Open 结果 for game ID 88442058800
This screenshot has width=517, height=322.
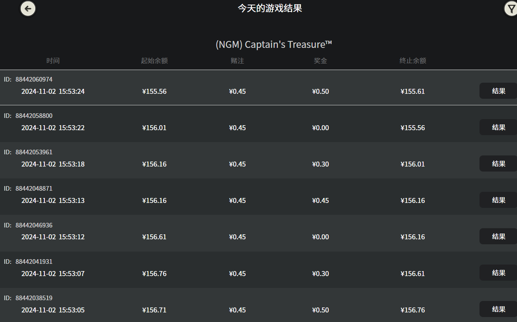click(x=498, y=127)
